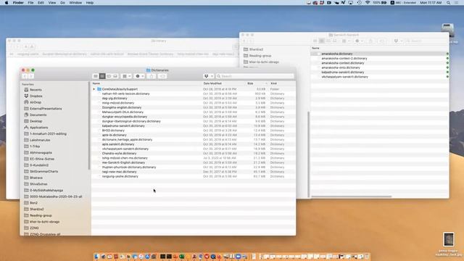
Task: Open View menu in menu bar
Action: [52, 3]
